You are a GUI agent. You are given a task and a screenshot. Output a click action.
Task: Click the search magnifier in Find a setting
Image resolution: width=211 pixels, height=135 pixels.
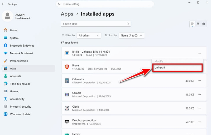(59, 4)
